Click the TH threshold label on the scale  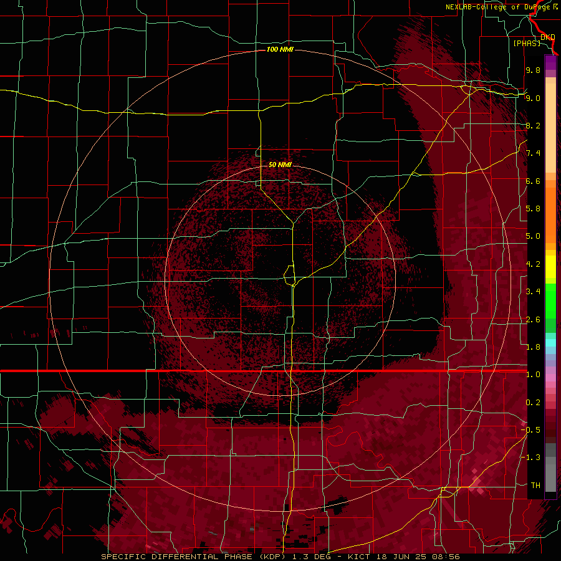point(535,486)
